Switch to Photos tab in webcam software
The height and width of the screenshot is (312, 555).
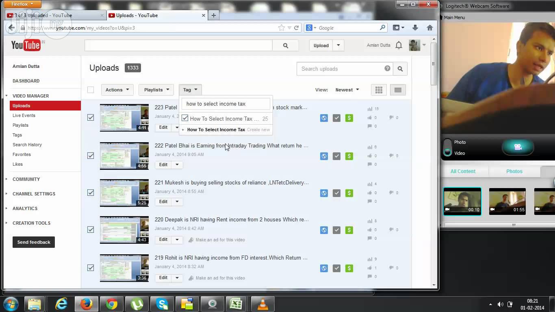(x=514, y=171)
